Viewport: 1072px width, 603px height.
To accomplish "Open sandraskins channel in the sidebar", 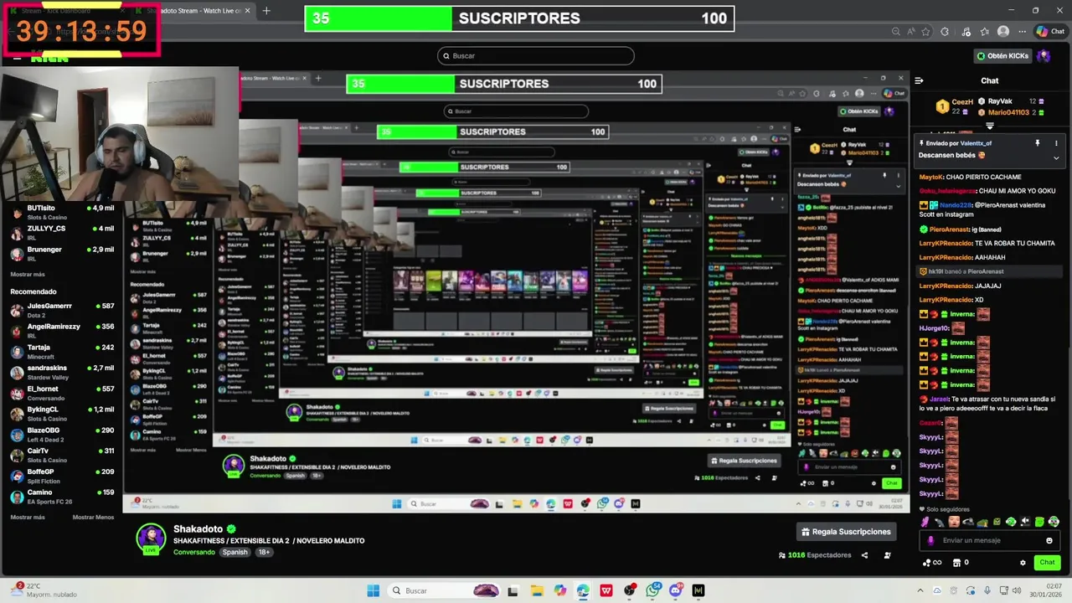I will click(x=62, y=372).
